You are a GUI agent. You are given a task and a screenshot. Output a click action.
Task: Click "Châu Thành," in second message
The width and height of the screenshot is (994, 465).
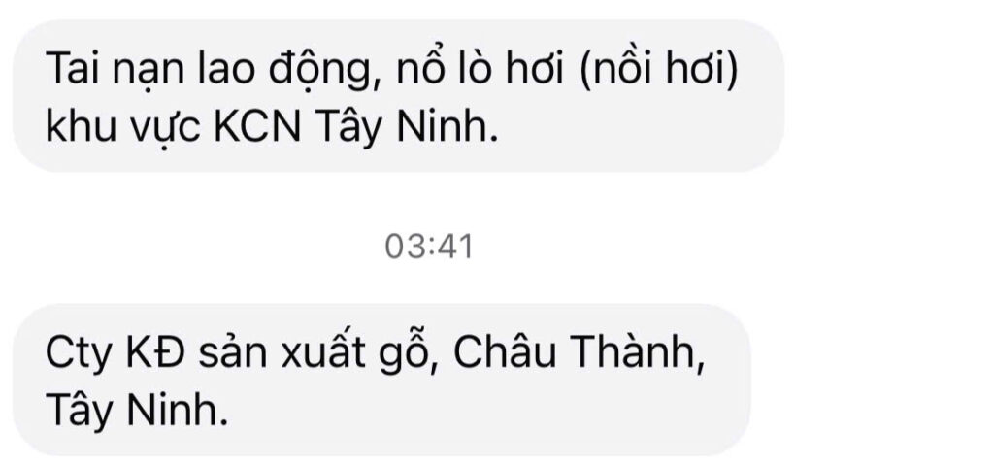click(x=579, y=352)
